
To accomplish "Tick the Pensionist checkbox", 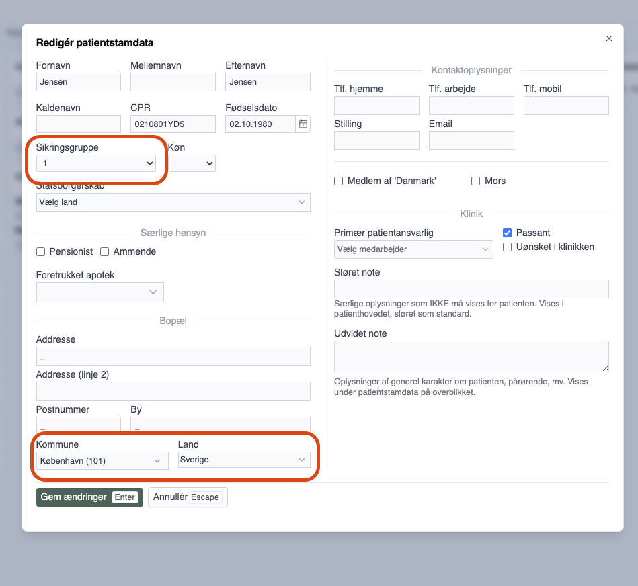I will click(x=41, y=252).
